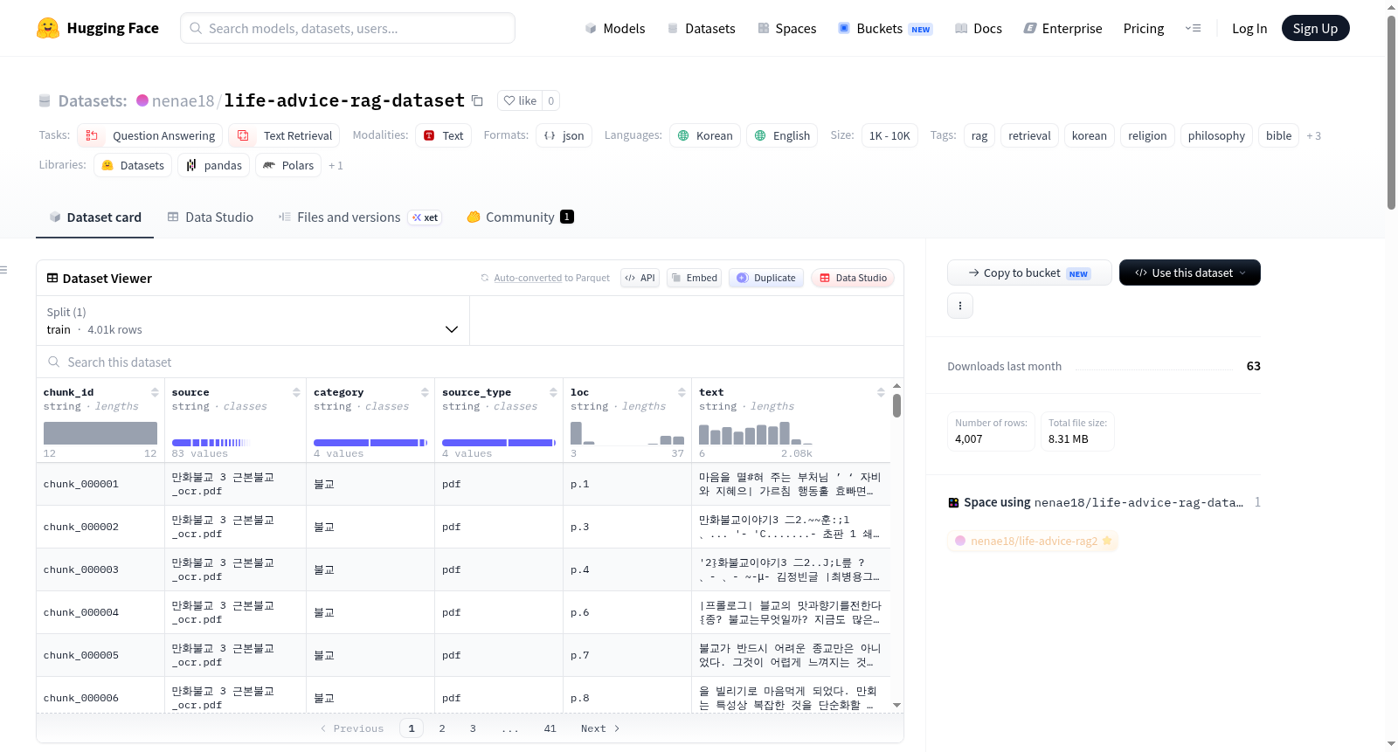Expand the train split selector
This screenshot has width=1398, height=752.
pos(253,321)
